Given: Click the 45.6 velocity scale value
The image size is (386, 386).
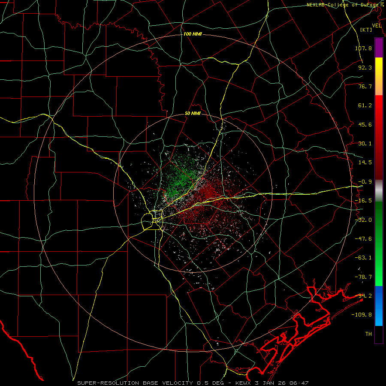Looking at the screenshot, I should click(x=365, y=124).
